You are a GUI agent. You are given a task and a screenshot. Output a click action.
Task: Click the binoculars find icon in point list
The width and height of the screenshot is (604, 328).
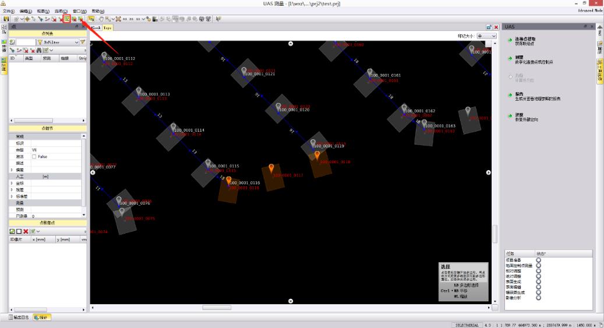point(39,50)
